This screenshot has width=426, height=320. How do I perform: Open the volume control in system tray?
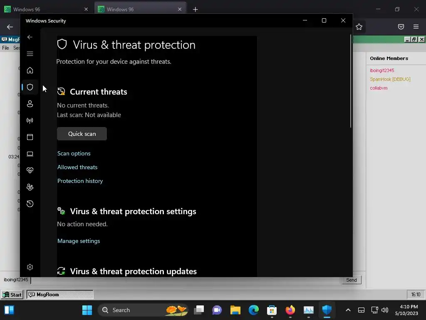point(385,310)
